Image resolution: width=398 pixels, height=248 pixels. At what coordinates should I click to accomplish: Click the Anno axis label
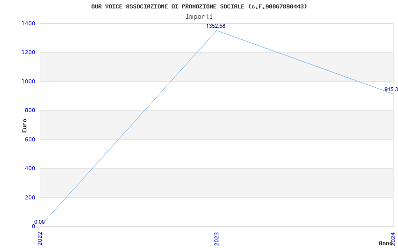pos(386,243)
